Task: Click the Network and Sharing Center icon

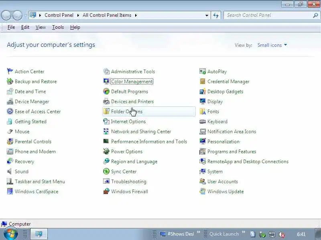Action: tap(106, 131)
